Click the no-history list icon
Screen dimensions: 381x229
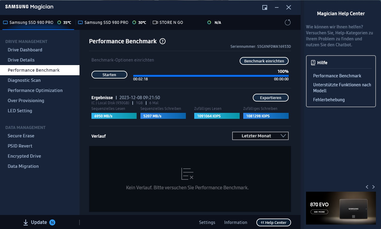coord(187,174)
